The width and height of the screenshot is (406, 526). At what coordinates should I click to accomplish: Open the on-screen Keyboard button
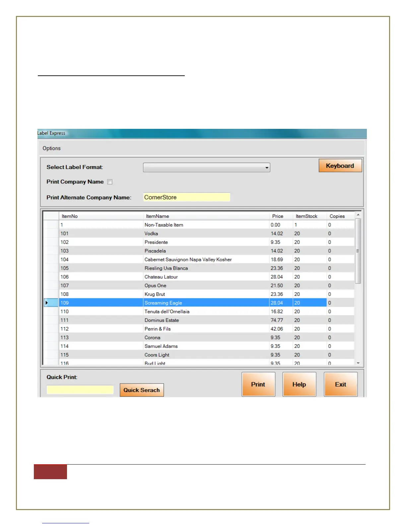point(340,166)
